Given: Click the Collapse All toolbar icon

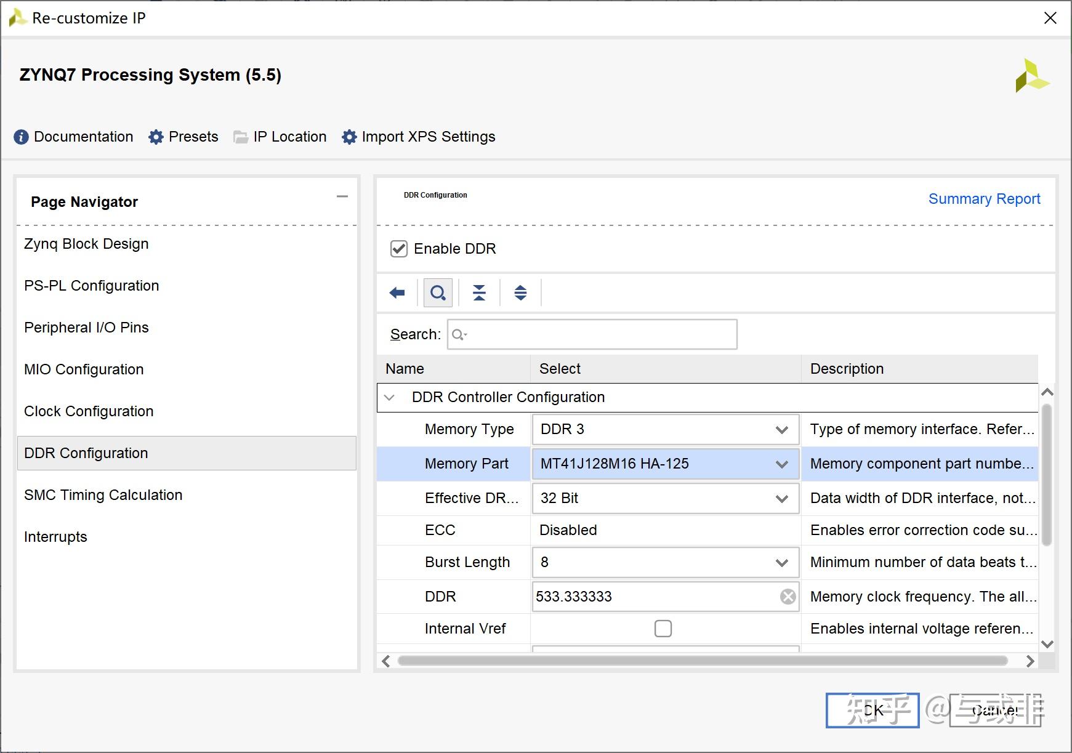Looking at the screenshot, I should [479, 292].
